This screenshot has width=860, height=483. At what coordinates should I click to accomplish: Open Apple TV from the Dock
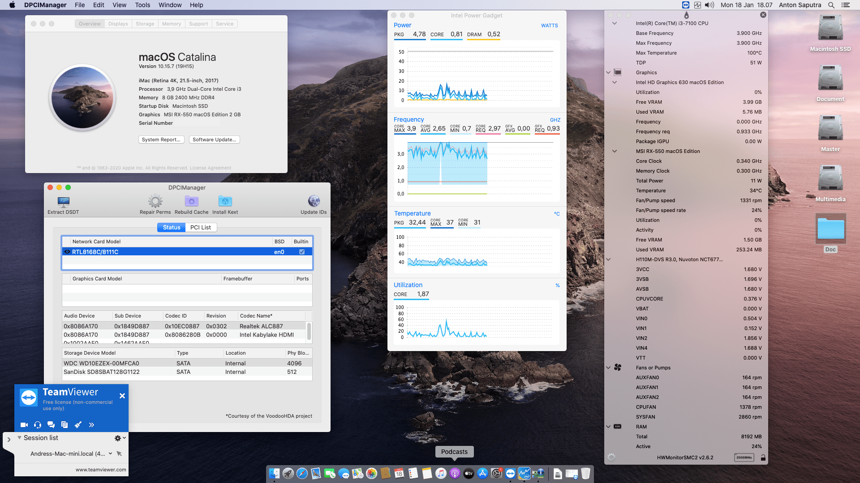469,473
